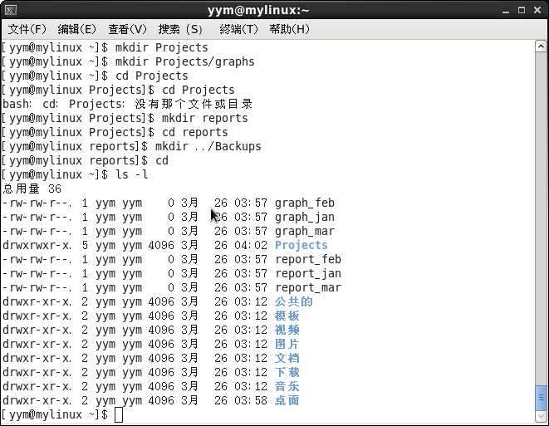Viewport: 549px width, 426px height.
Task: Click the 图片 directory name
Action: (287, 344)
